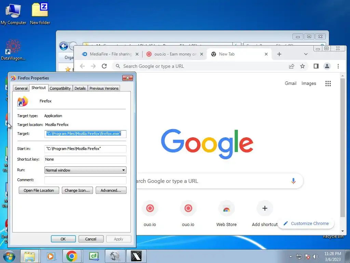This screenshot has width=350, height=263.
Task: Open the Chrome profile avatar
Action: point(327,66)
